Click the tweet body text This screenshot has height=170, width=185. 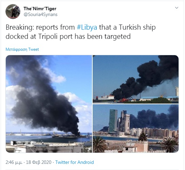(x=80, y=32)
